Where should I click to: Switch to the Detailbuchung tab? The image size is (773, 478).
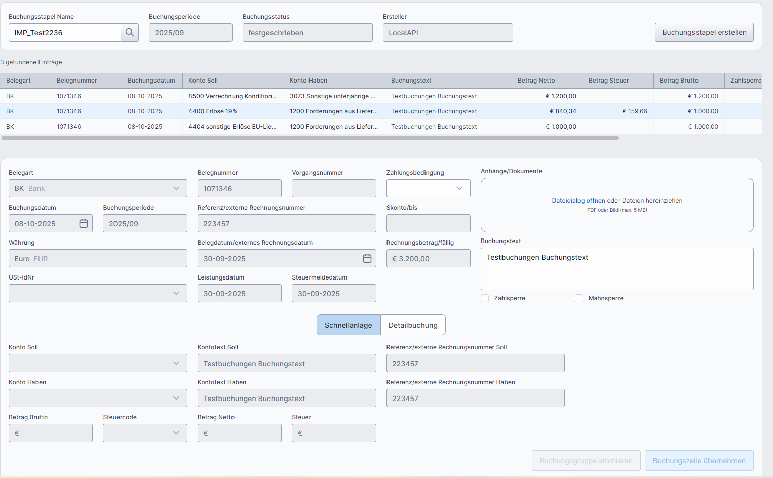click(413, 325)
